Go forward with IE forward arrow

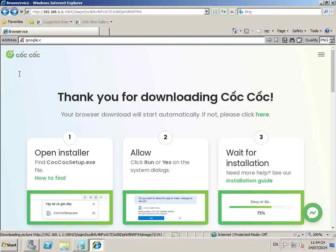click(x=14, y=11)
